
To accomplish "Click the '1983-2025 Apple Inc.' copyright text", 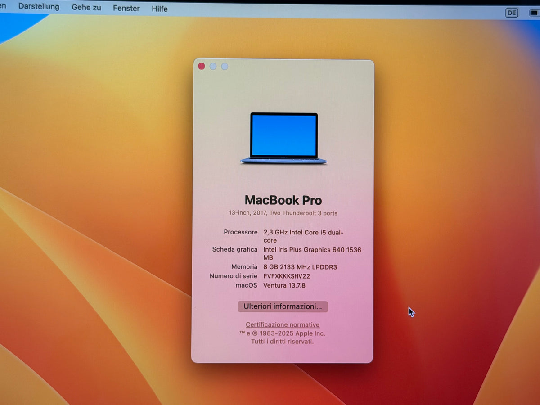I will click(292, 333).
